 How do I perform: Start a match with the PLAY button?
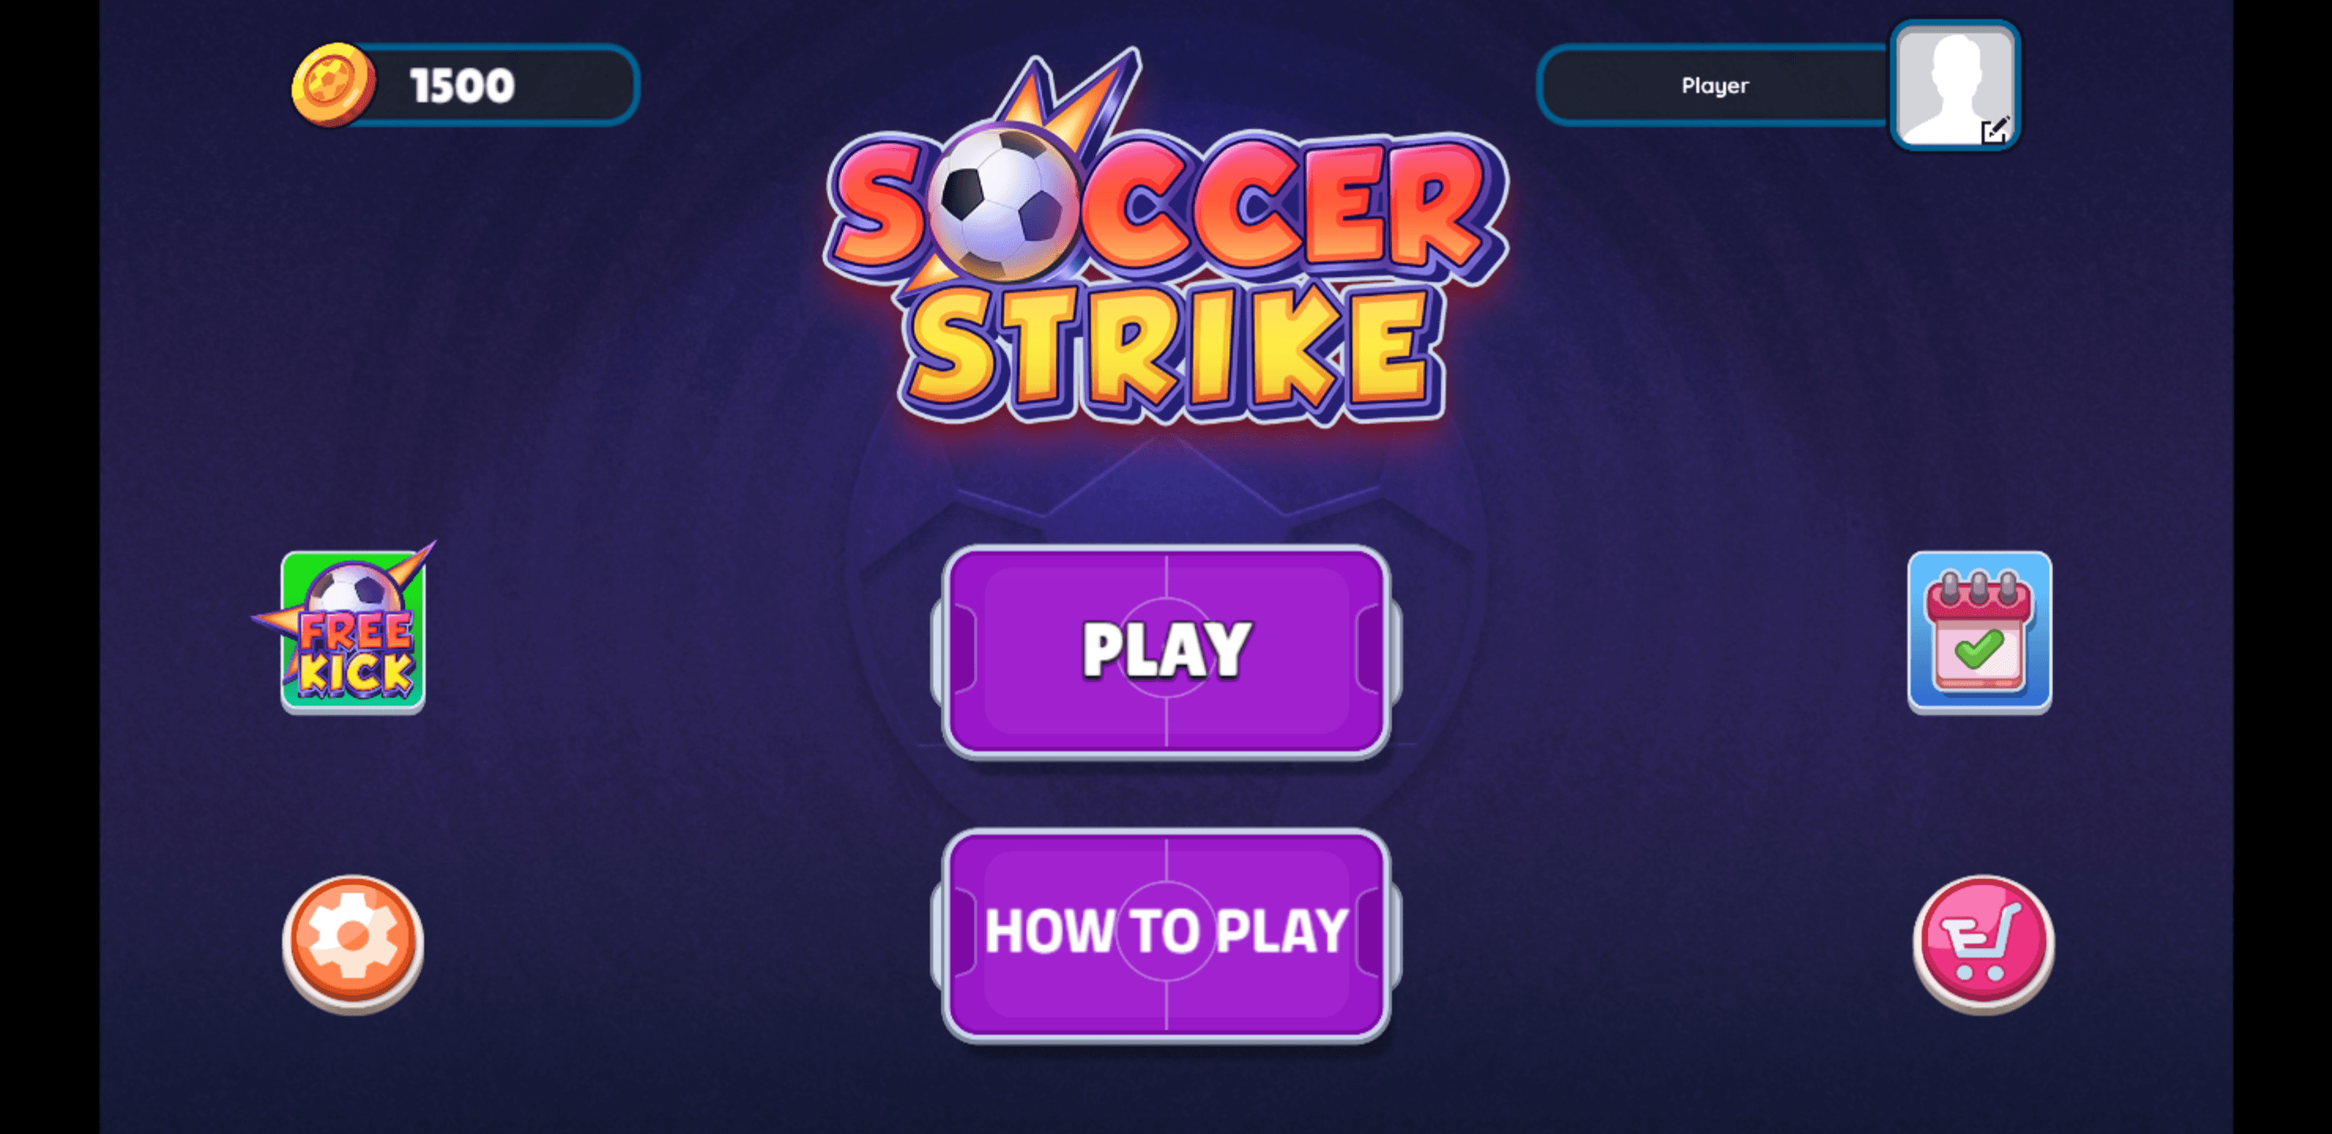click(x=1166, y=651)
